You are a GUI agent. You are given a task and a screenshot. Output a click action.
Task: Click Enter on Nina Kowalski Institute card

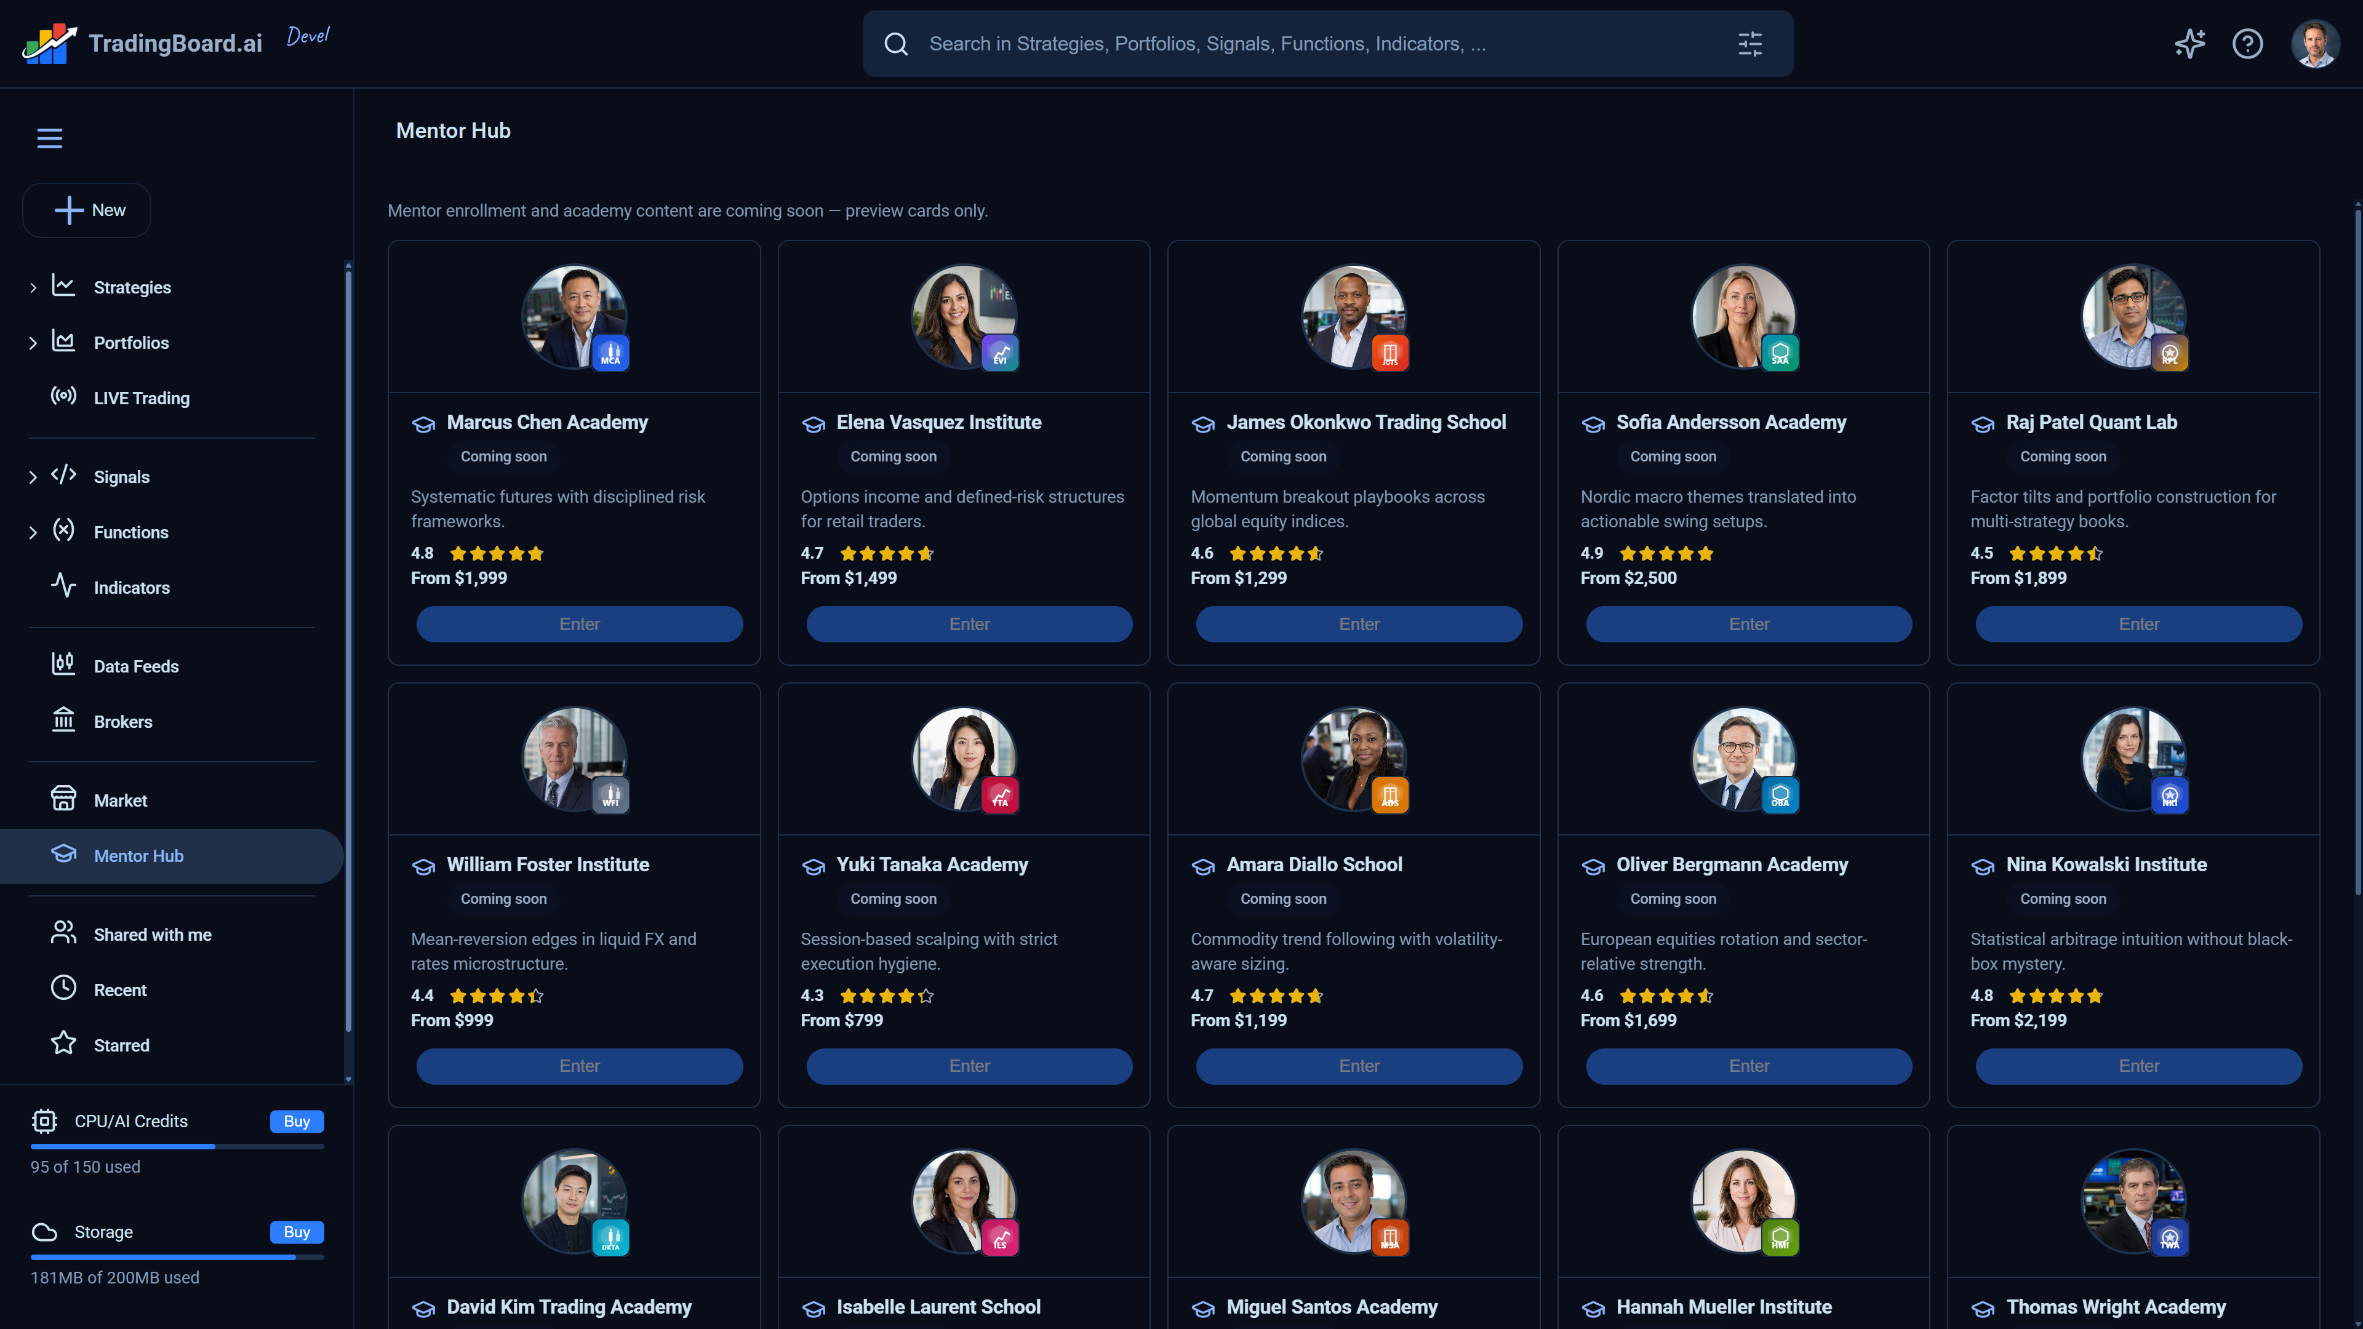(2138, 1067)
